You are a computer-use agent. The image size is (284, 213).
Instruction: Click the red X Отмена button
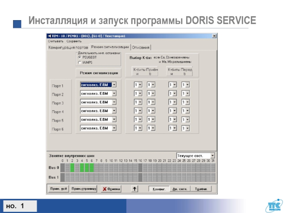(111, 189)
